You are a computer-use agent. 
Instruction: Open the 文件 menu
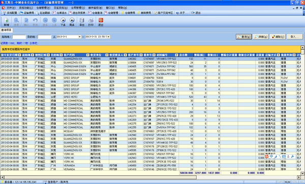click(11, 8)
